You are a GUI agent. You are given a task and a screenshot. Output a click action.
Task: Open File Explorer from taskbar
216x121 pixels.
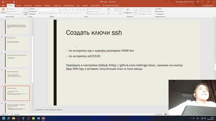13,118
